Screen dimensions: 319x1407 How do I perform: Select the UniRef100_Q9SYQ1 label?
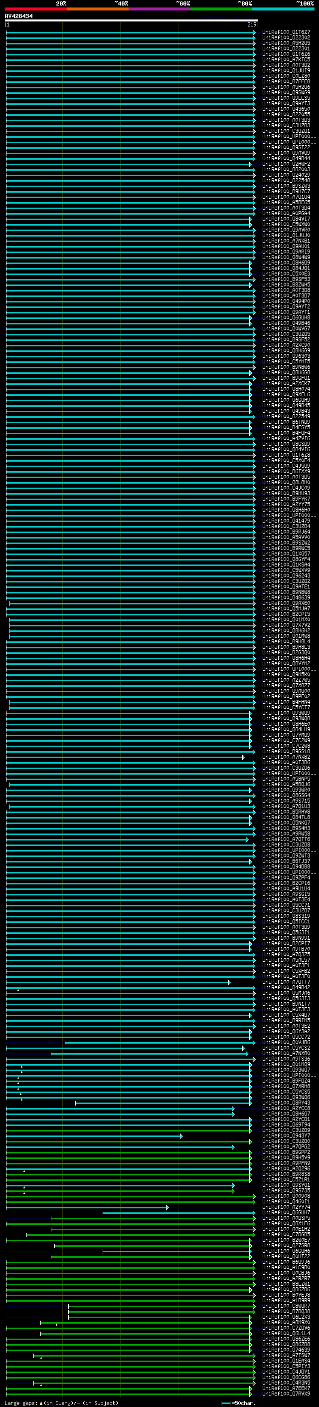[286, 1185]
